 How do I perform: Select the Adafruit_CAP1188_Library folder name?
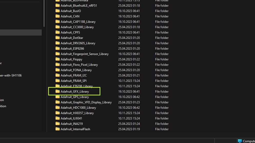78,22
